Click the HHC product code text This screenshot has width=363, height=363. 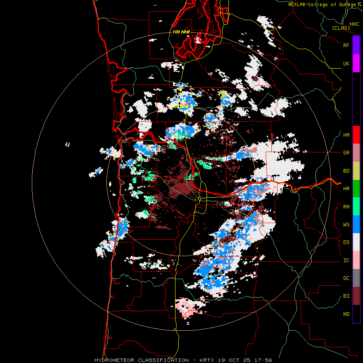354,24
